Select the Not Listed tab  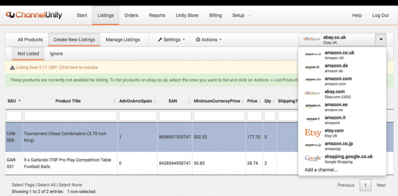pos(28,54)
